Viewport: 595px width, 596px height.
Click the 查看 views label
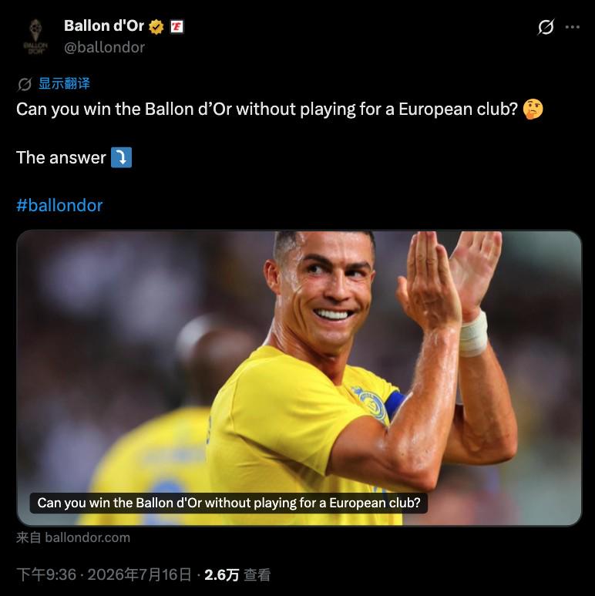pos(257,574)
